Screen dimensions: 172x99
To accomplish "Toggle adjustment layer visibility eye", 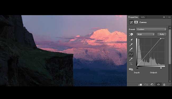I will coord(158,84).
